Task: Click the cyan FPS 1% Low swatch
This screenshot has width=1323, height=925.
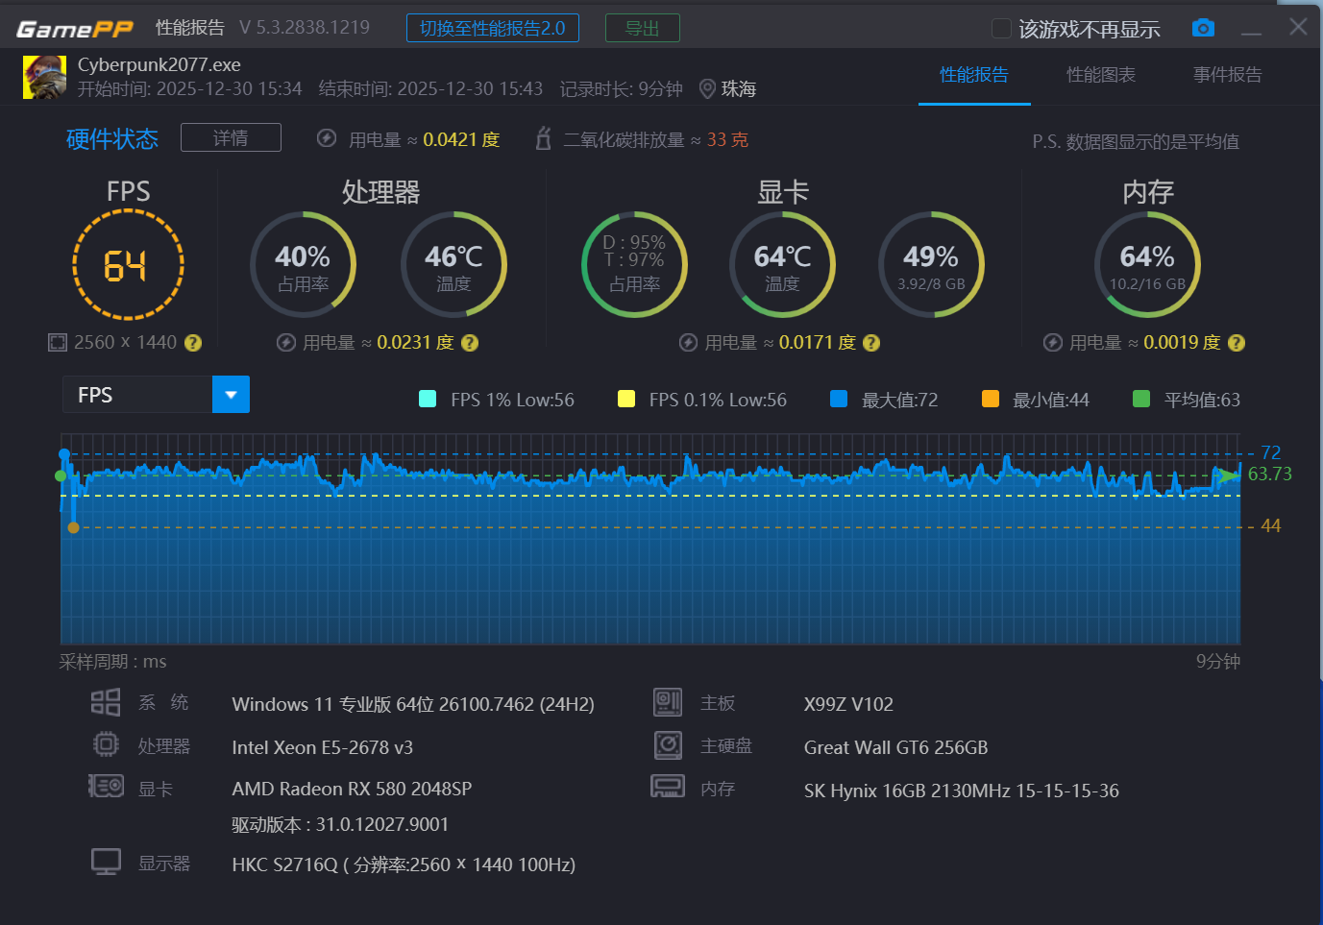Action: (x=429, y=399)
